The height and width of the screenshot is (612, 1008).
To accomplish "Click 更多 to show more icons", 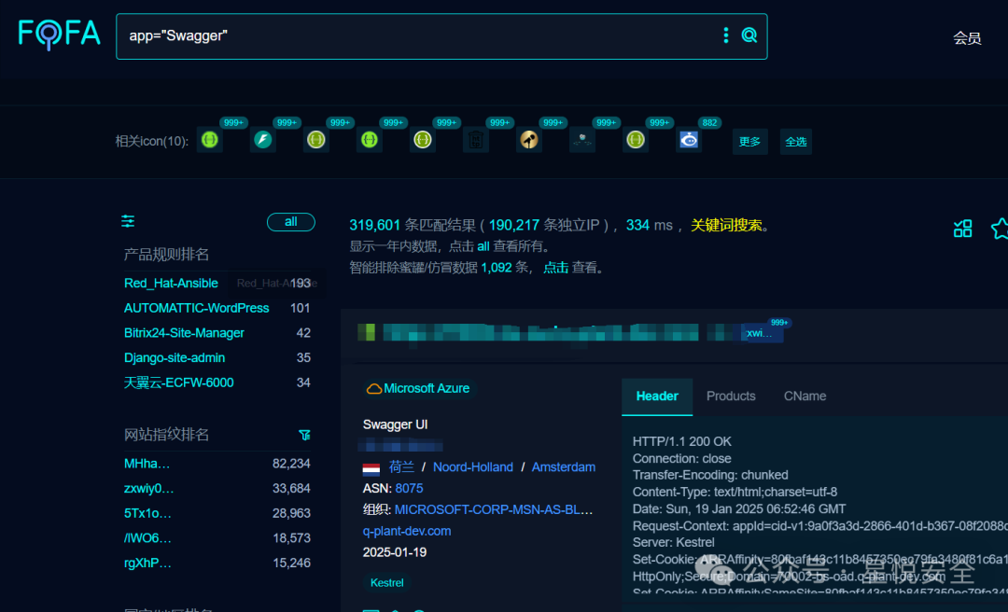I will (x=749, y=142).
